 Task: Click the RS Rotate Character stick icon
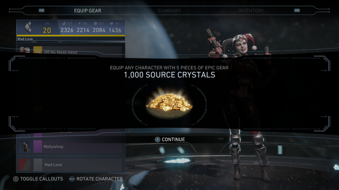point(72,179)
